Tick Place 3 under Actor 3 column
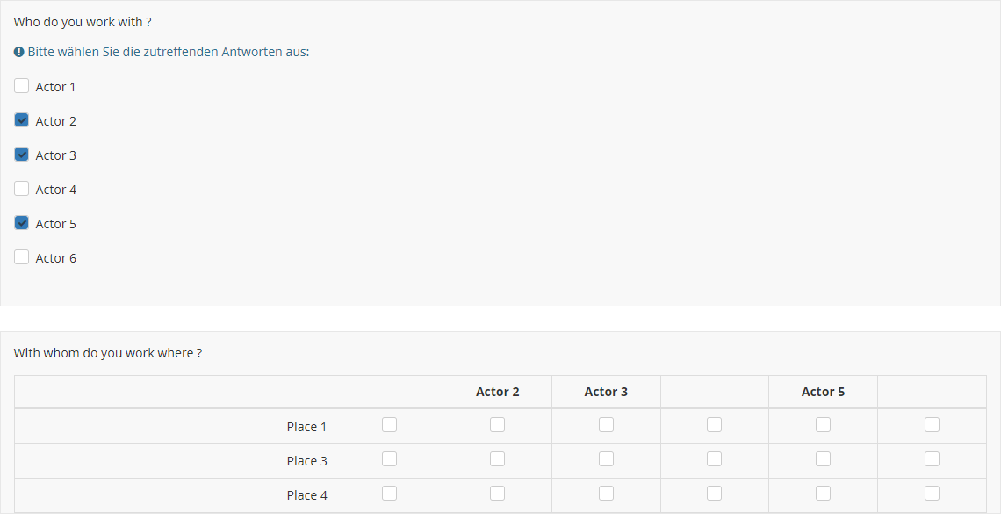This screenshot has width=1008, height=519. pyautogui.click(x=606, y=459)
